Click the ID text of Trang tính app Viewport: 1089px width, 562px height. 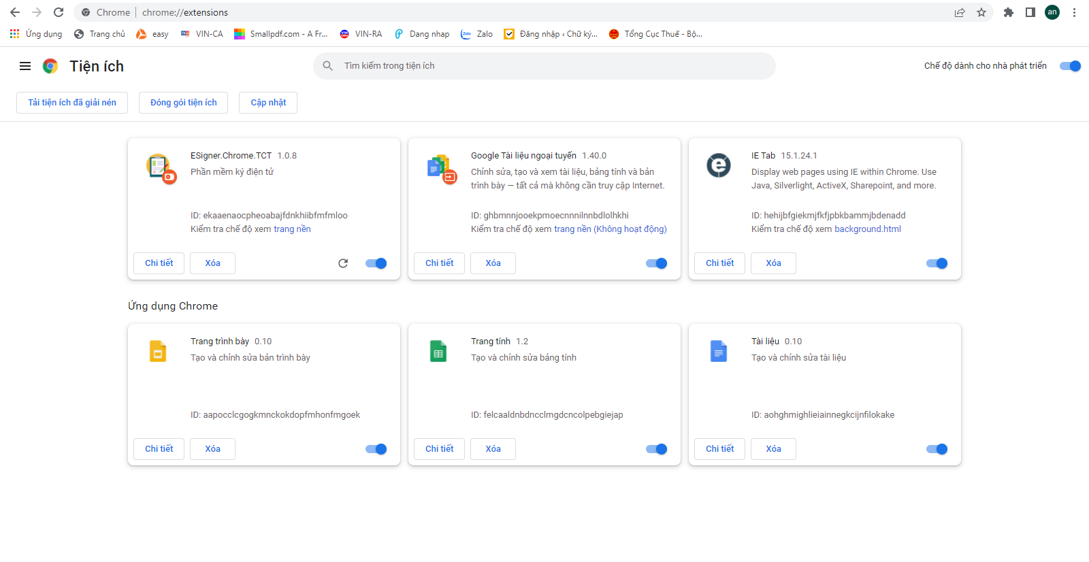[x=547, y=415]
